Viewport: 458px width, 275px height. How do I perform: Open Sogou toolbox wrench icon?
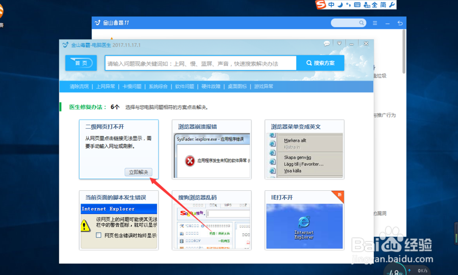(x=392, y=5)
